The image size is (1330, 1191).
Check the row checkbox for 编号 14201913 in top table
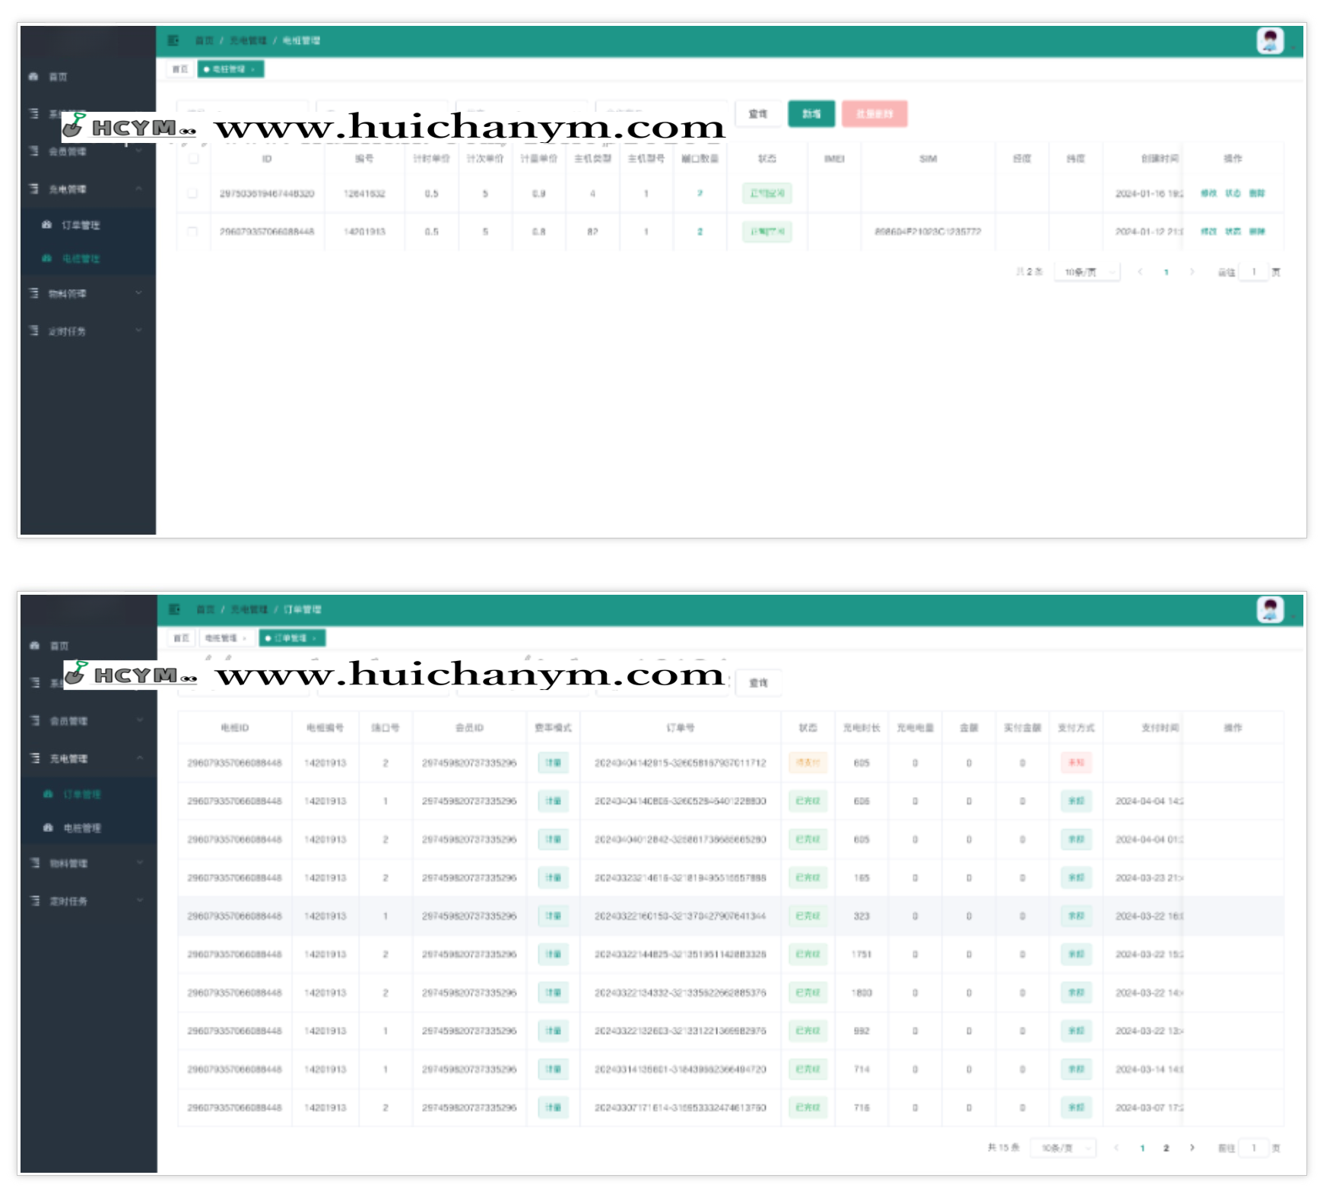pos(192,231)
